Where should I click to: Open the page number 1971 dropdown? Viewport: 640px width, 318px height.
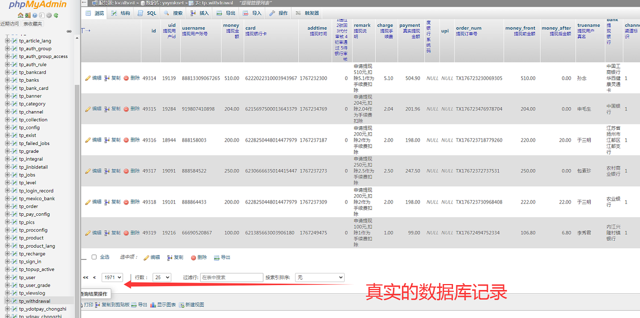click(x=112, y=277)
